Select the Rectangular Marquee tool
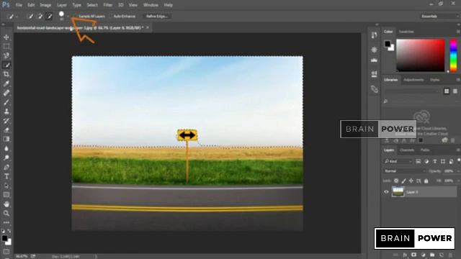 (x=6, y=46)
